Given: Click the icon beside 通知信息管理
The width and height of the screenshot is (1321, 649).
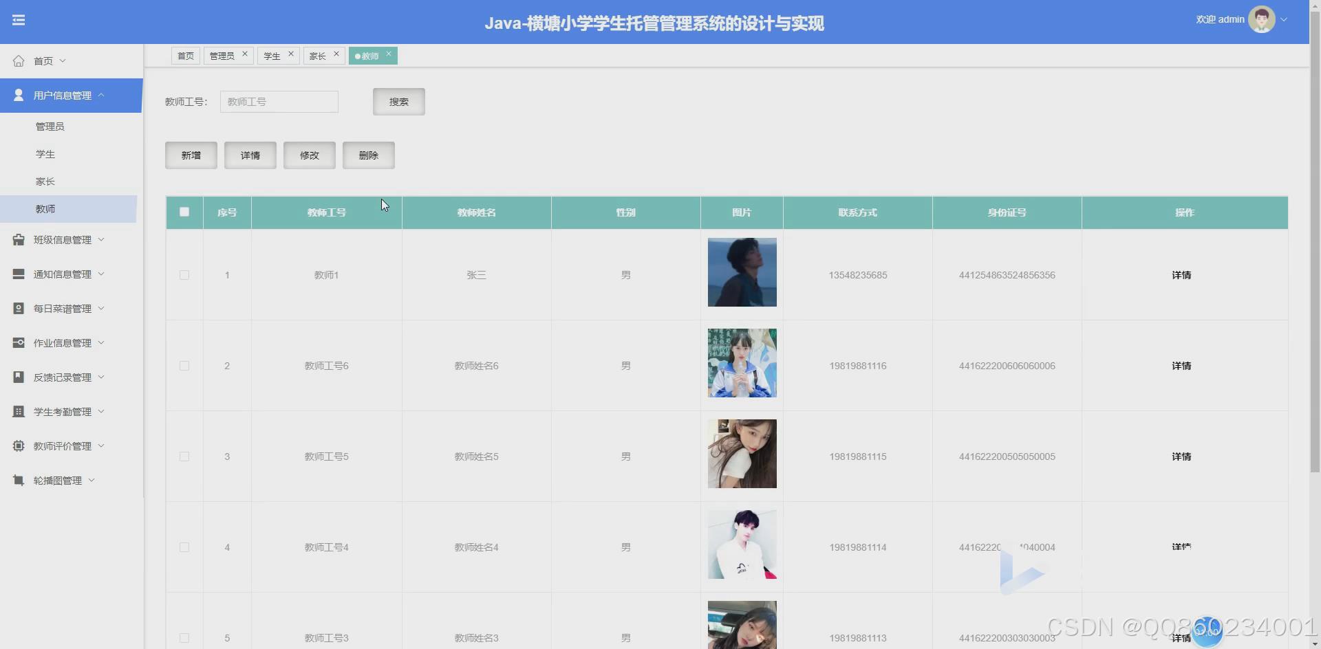Looking at the screenshot, I should tap(19, 274).
